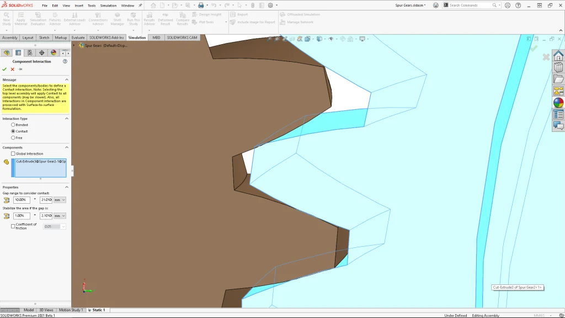Screen dimensions: 565x318
Task: Select the Free interaction type
Action: pyautogui.click(x=13, y=138)
